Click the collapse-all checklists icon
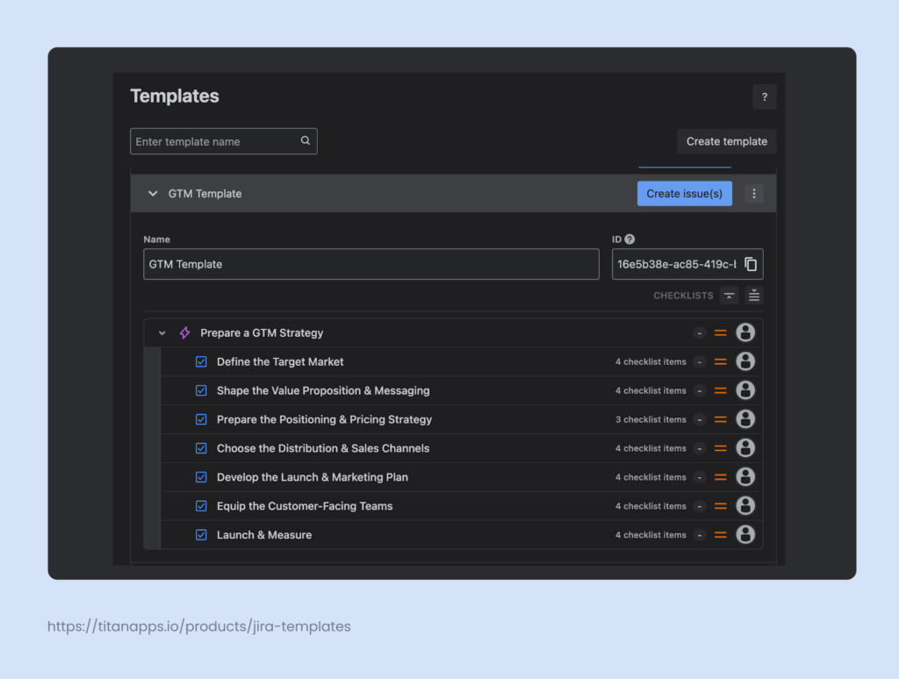The image size is (899, 679). pyautogui.click(x=729, y=296)
